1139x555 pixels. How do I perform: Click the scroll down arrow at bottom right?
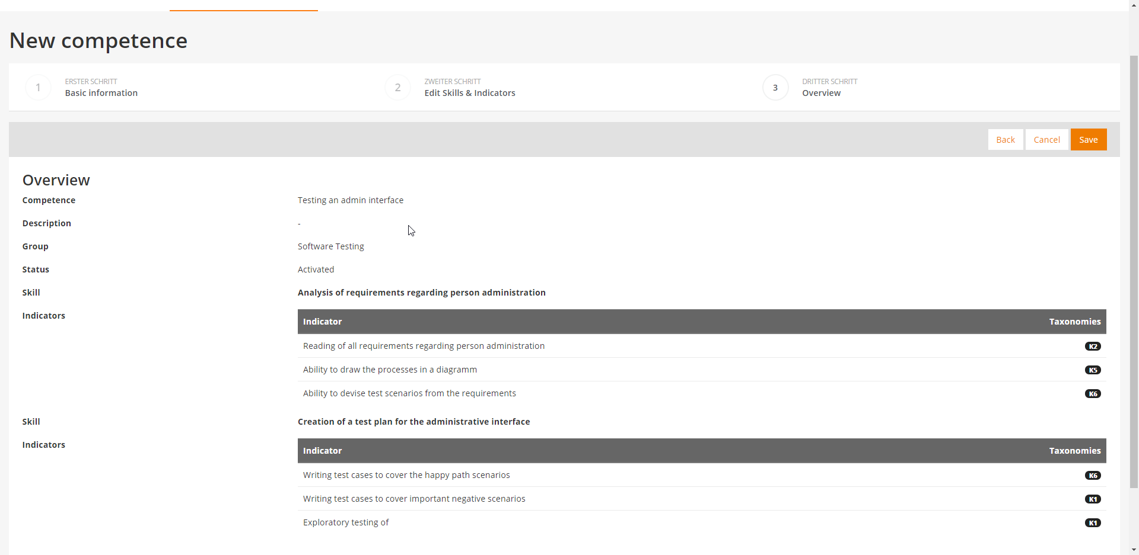[1134, 550]
